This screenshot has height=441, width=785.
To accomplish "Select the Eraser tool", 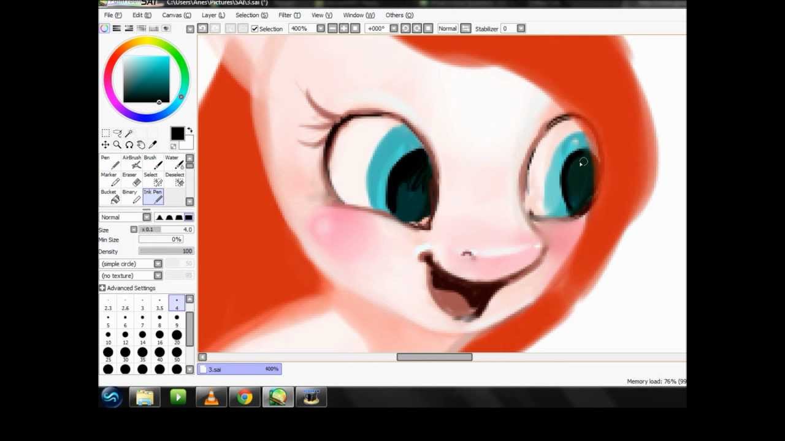I will (x=131, y=179).
